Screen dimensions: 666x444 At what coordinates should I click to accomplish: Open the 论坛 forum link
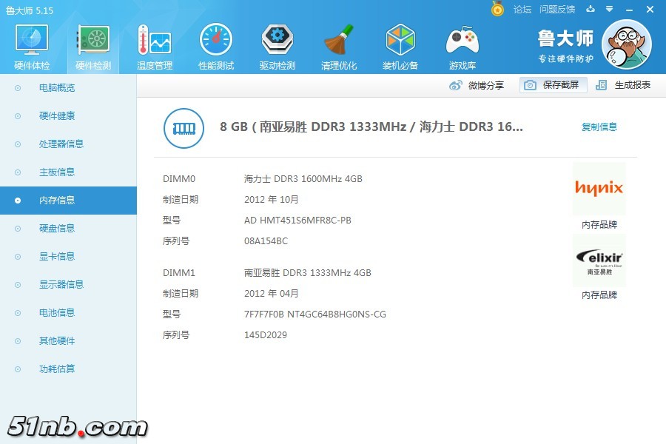pos(522,10)
